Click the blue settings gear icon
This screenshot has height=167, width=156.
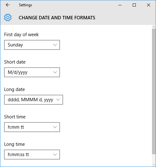[8, 17]
